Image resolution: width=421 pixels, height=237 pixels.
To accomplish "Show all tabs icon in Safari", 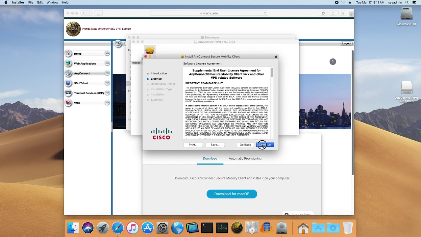I will pos(343,13).
